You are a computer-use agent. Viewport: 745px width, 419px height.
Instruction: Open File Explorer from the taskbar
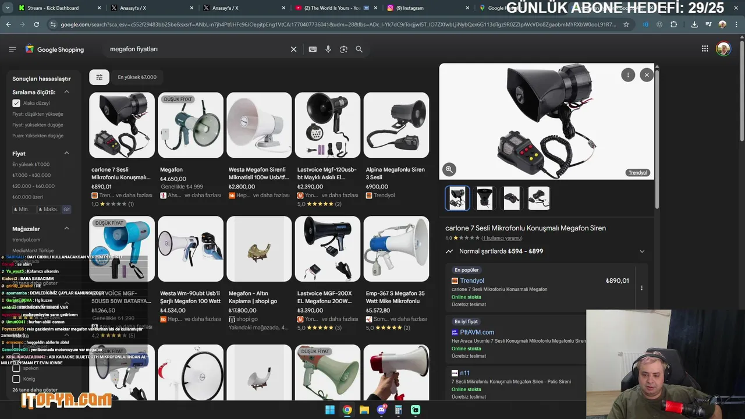[x=364, y=410]
